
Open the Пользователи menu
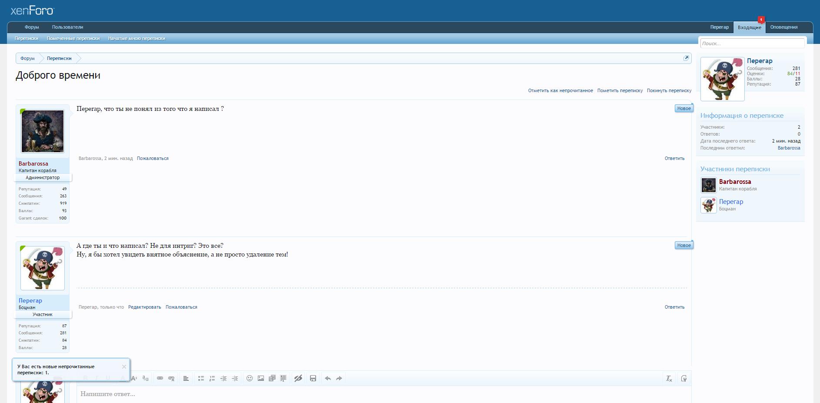[x=67, y=27]
